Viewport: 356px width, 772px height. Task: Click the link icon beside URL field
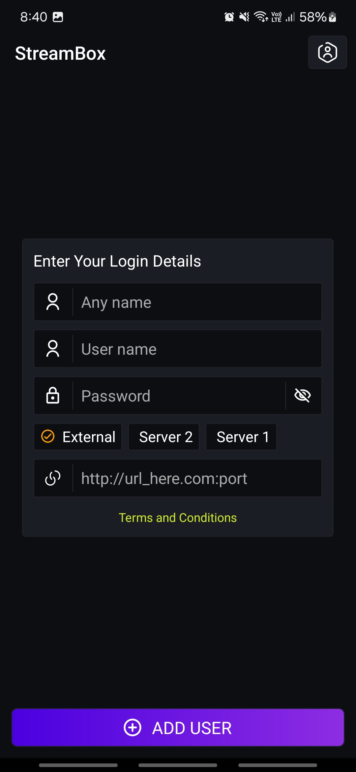(53, 478)
